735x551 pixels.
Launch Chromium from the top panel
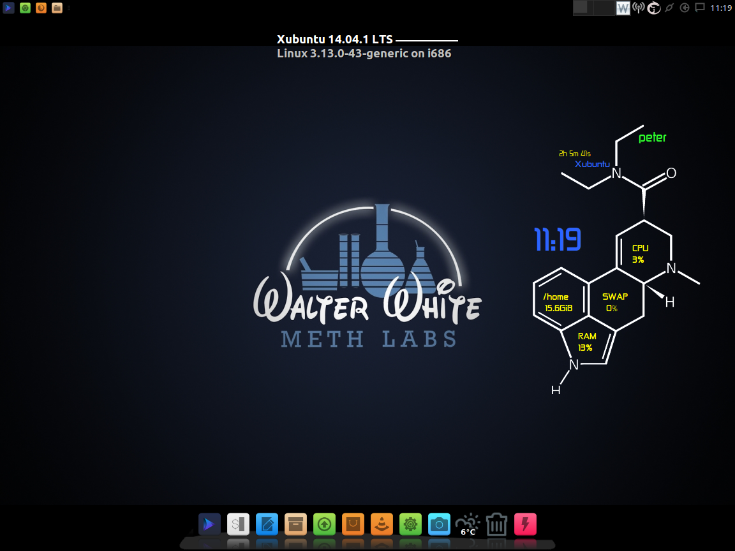click(25, 8)
